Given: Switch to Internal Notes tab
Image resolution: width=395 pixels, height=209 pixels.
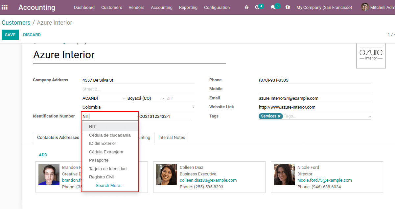Looking at the screenshot, I should pyautogui.click(x=172, y=138).
